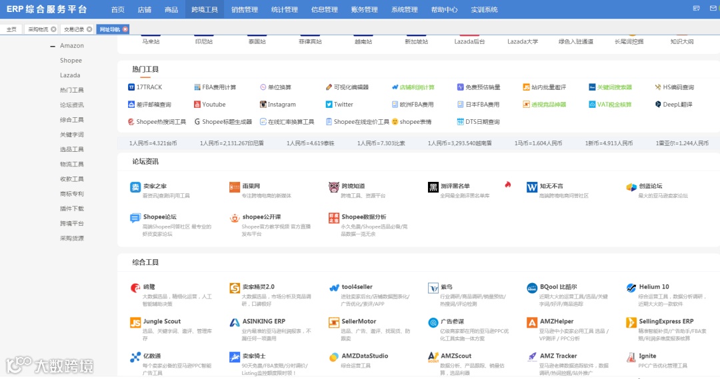Switch to the 主页 tab

coord(11,29)
